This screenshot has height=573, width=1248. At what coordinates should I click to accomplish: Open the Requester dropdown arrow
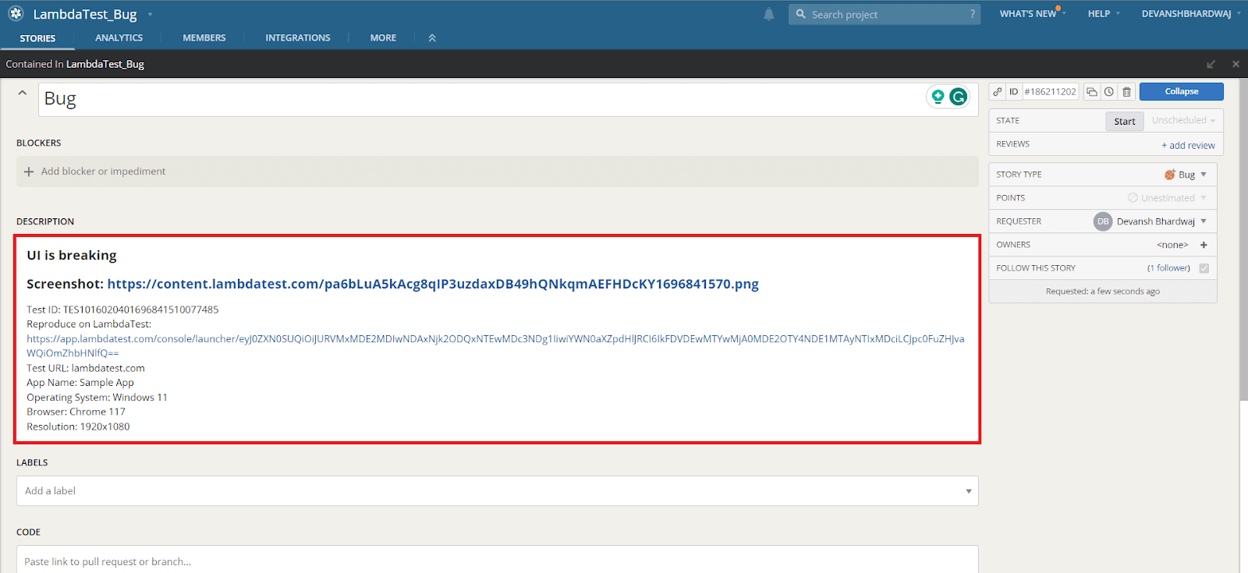click(1204, 221)
